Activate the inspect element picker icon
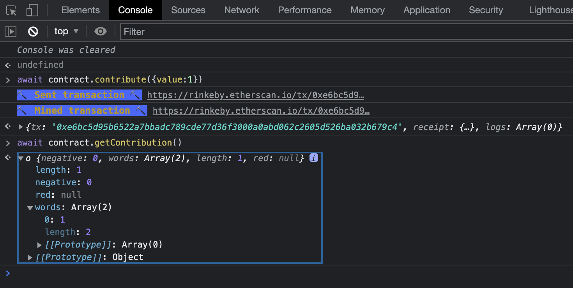Viewport: 573px width, 288px height. point(12,10)
